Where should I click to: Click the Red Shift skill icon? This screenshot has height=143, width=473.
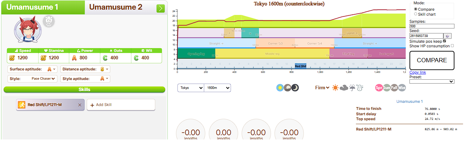22,105
